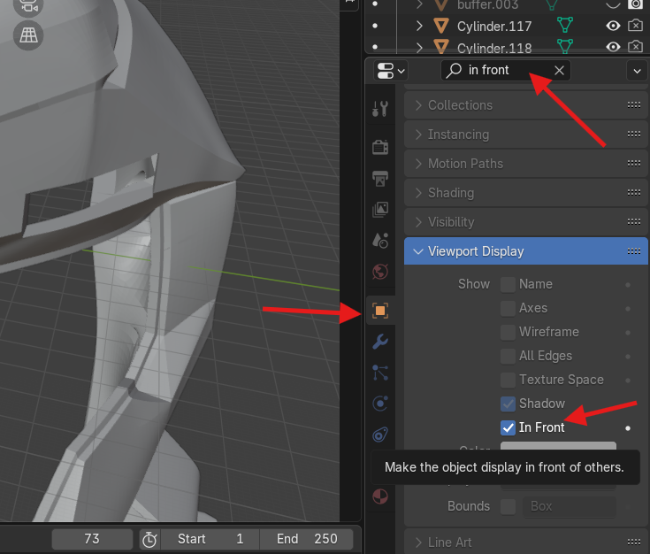Click the Cylinder.118 mesh data icon
Image resolution: width=650 pixels, height=554 pixels.
(x=564, y=47)
